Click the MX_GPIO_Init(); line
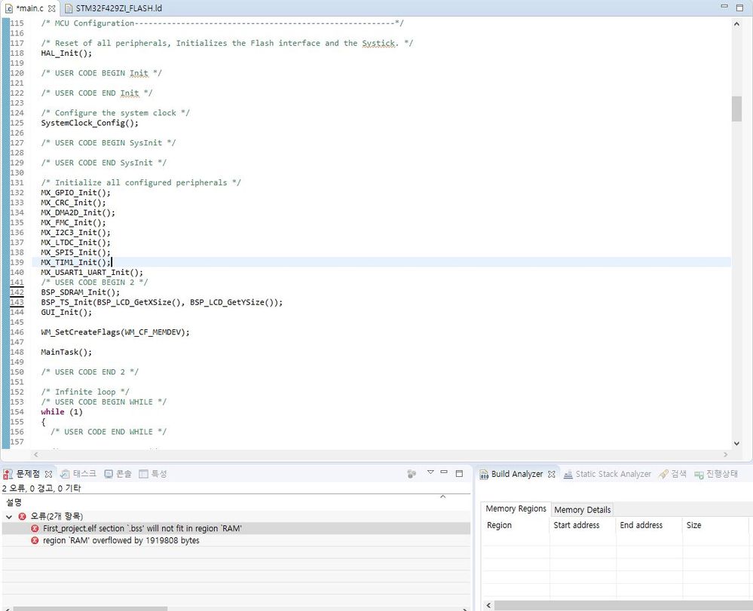The image size is (753, 611). (x=75, y=192)
